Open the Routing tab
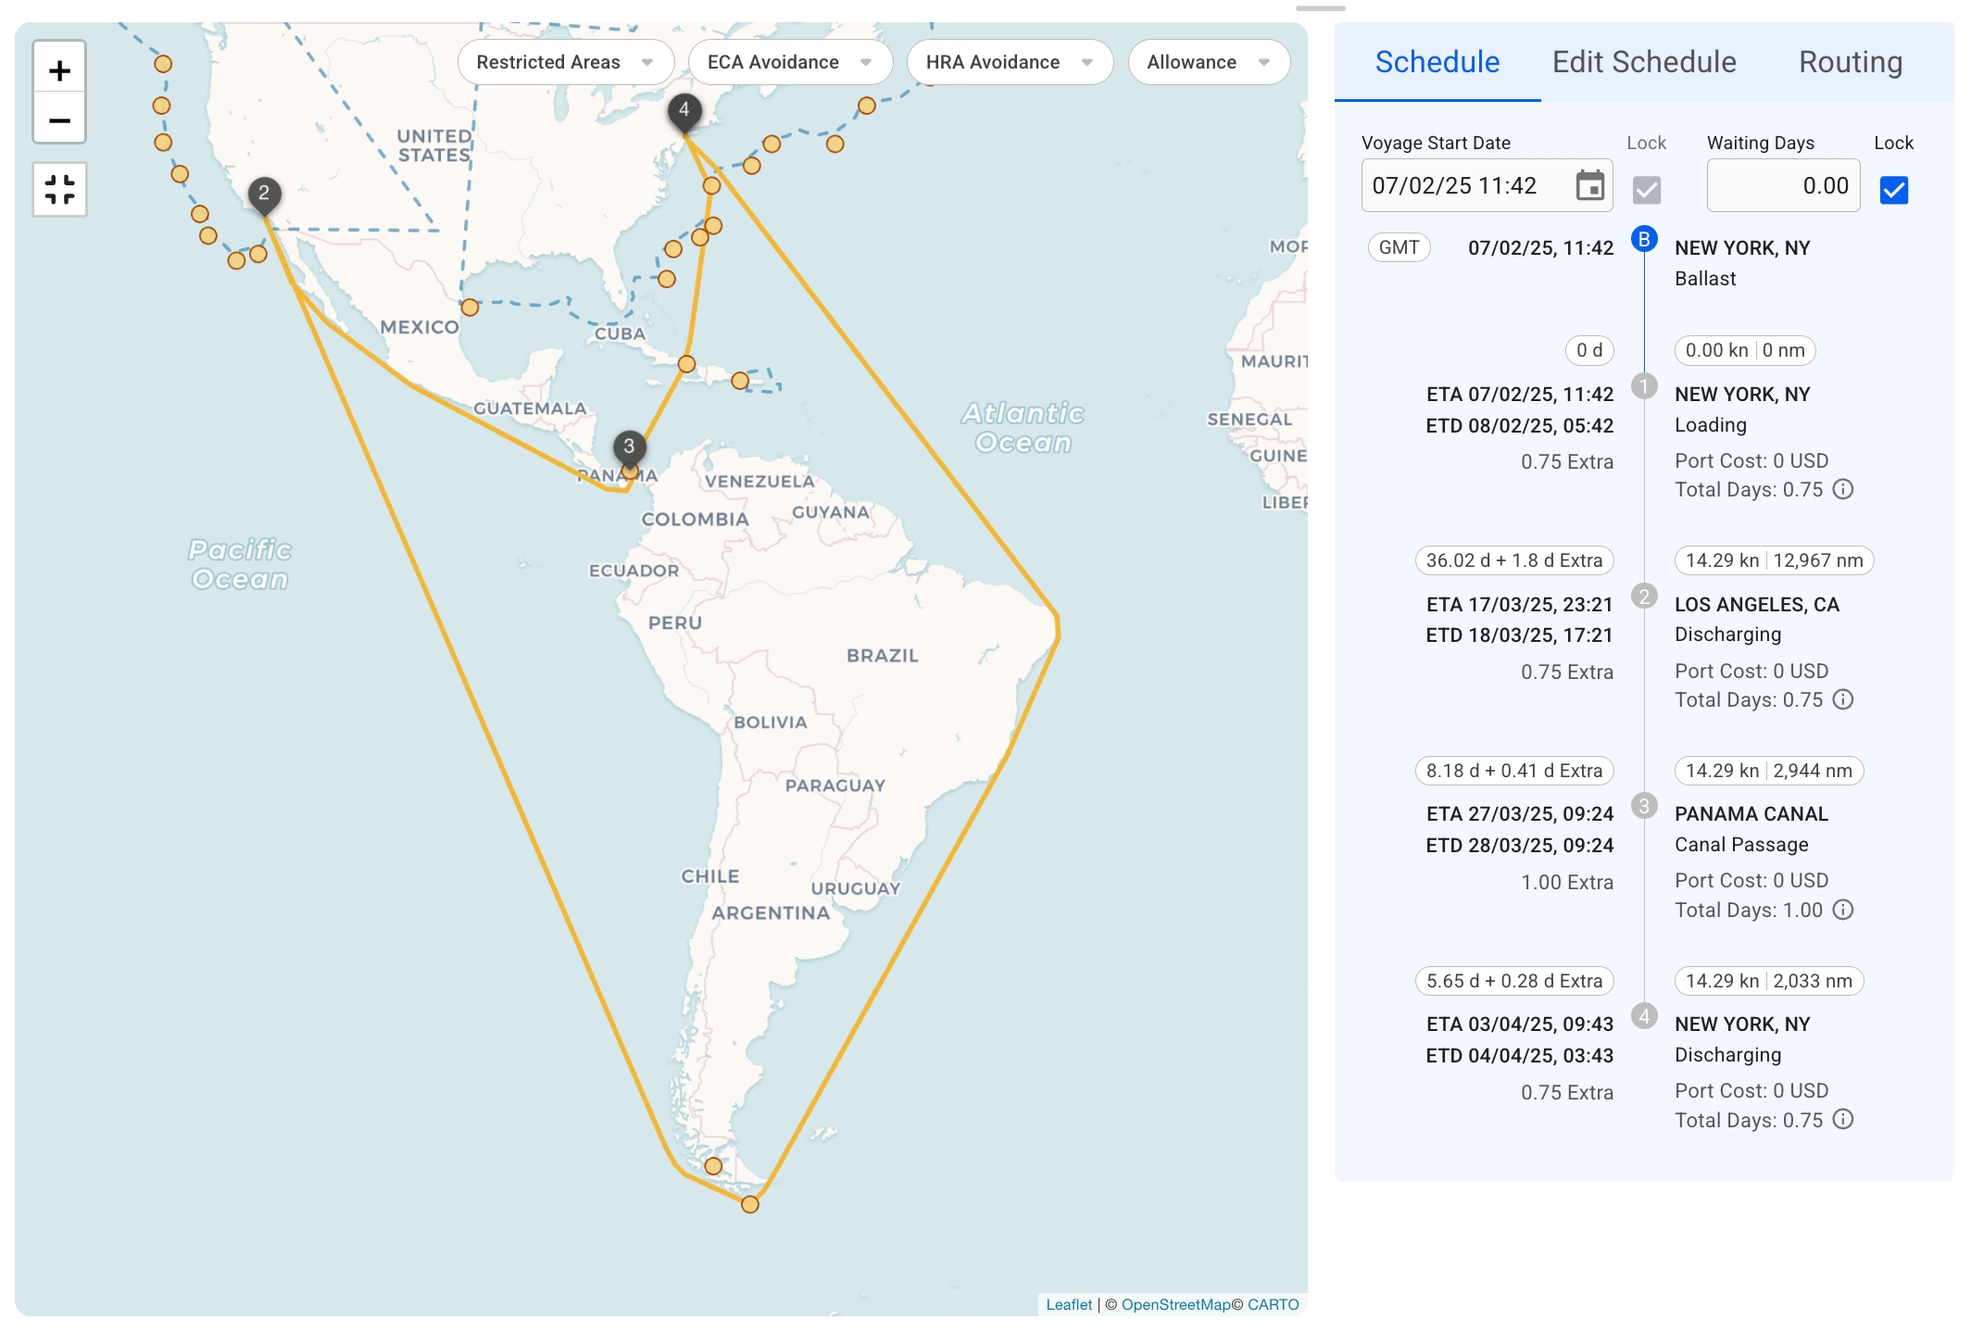Image resolution: width=1971 pixels, height=1332 pixels. tap(1850, 62)
